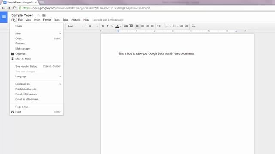This screenshot has width=275, height=154.
Task: Right align the text
Action: click(x=147, y=26)
